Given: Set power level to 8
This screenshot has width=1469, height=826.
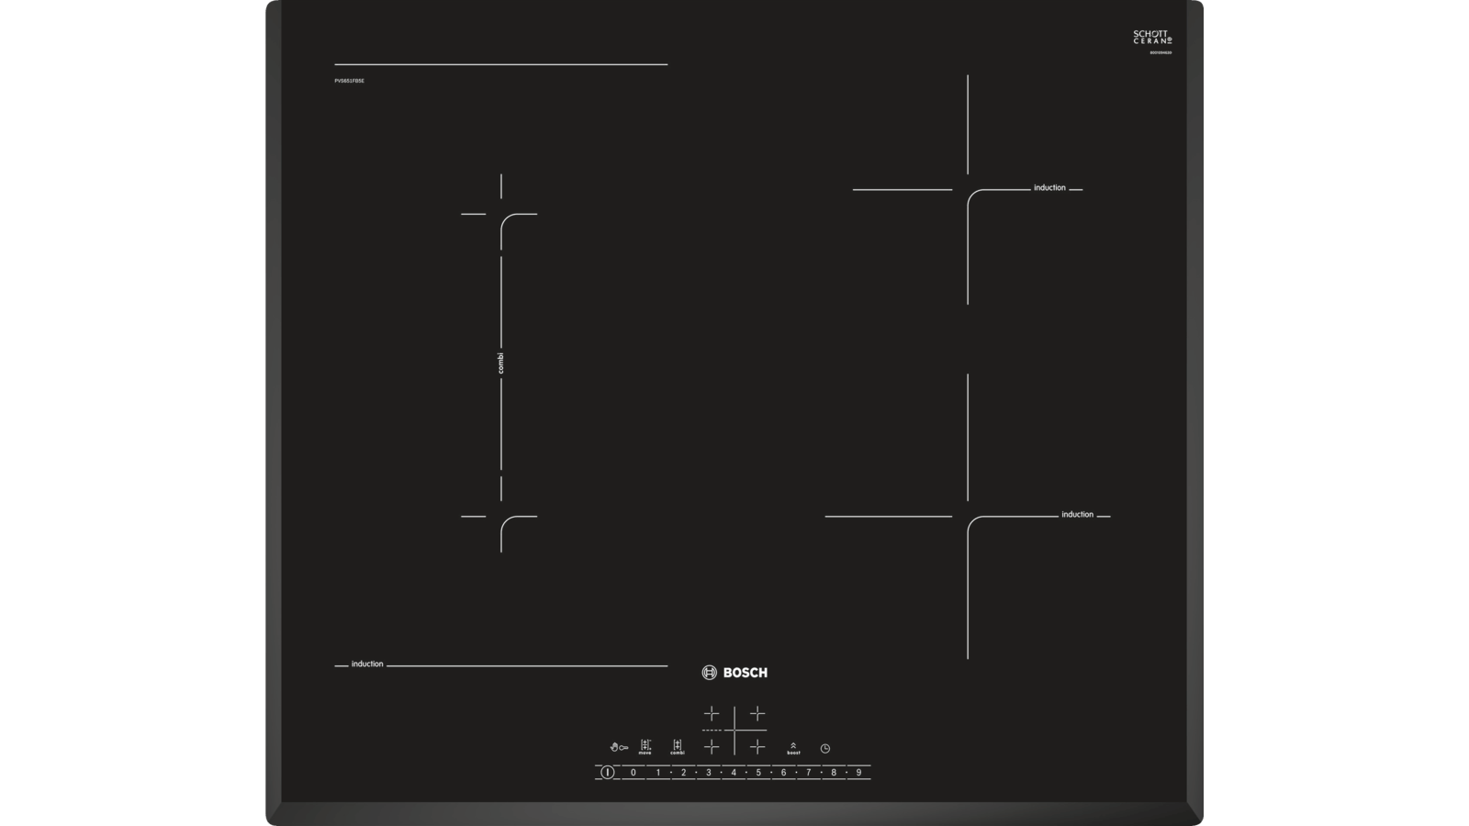Looking at the screenshot, I should click(834, 773).
